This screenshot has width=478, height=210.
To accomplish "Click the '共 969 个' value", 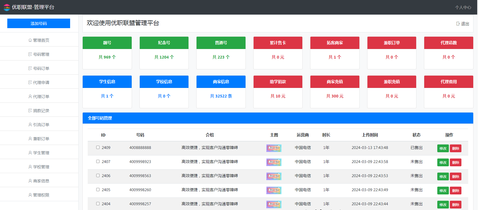I will 107,57.
